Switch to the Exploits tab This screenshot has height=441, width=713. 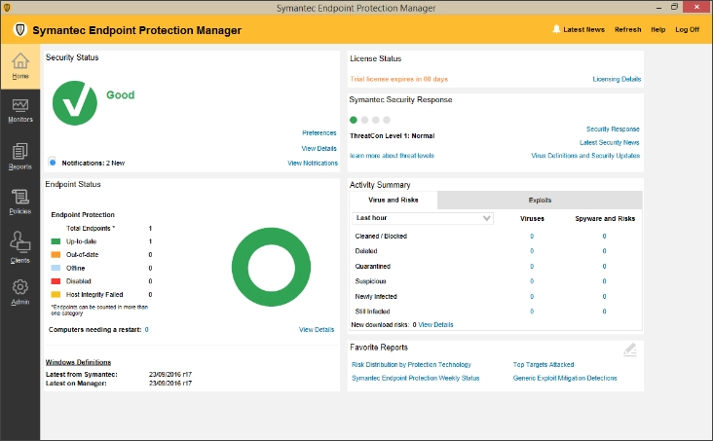[x=540, y=200]
